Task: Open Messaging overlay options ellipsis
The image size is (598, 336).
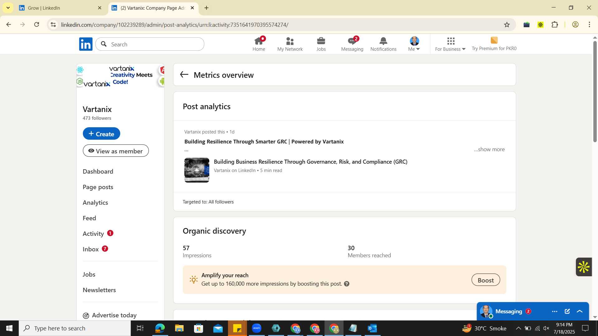Action: [555, 311]
